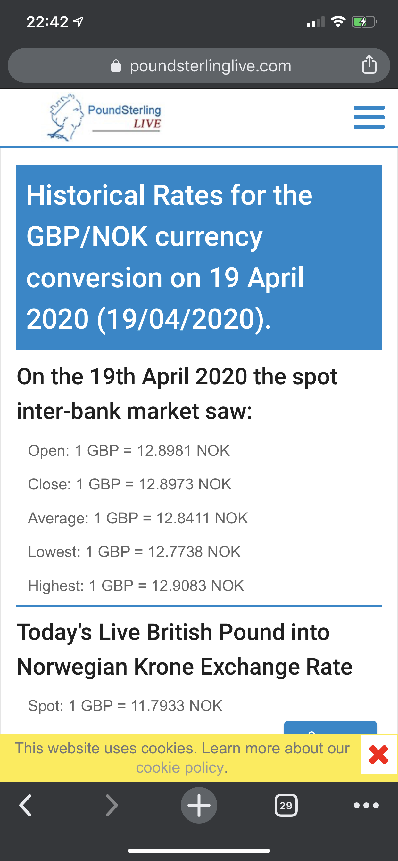Viewport: 398px width, 861px height.
Task: Tap the Spot 11.7933 NOK rate line
Action: [125, 706]
